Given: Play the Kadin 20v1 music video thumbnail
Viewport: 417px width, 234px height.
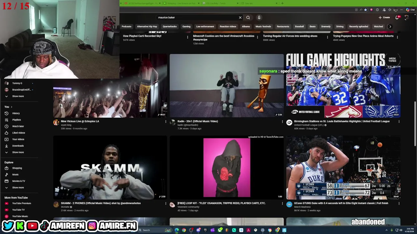Looking at the screenshot, I should 227,85.
